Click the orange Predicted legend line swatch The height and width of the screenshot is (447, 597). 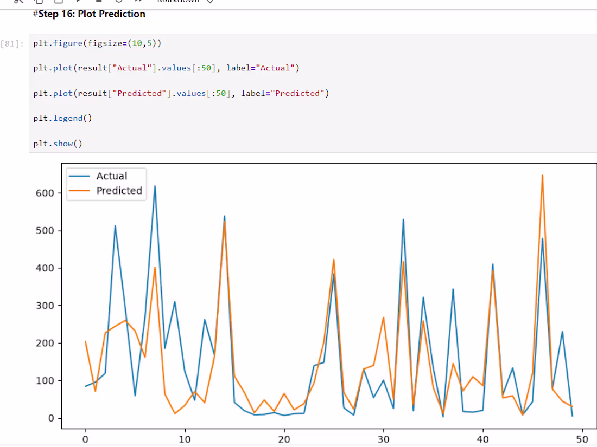point(79,190)
